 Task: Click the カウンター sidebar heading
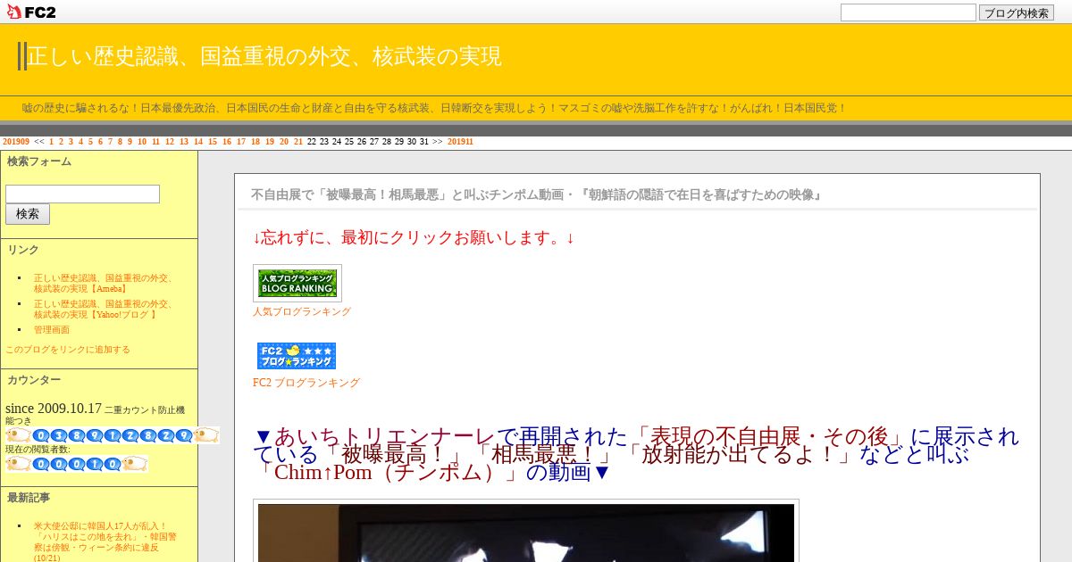(34, 380)
